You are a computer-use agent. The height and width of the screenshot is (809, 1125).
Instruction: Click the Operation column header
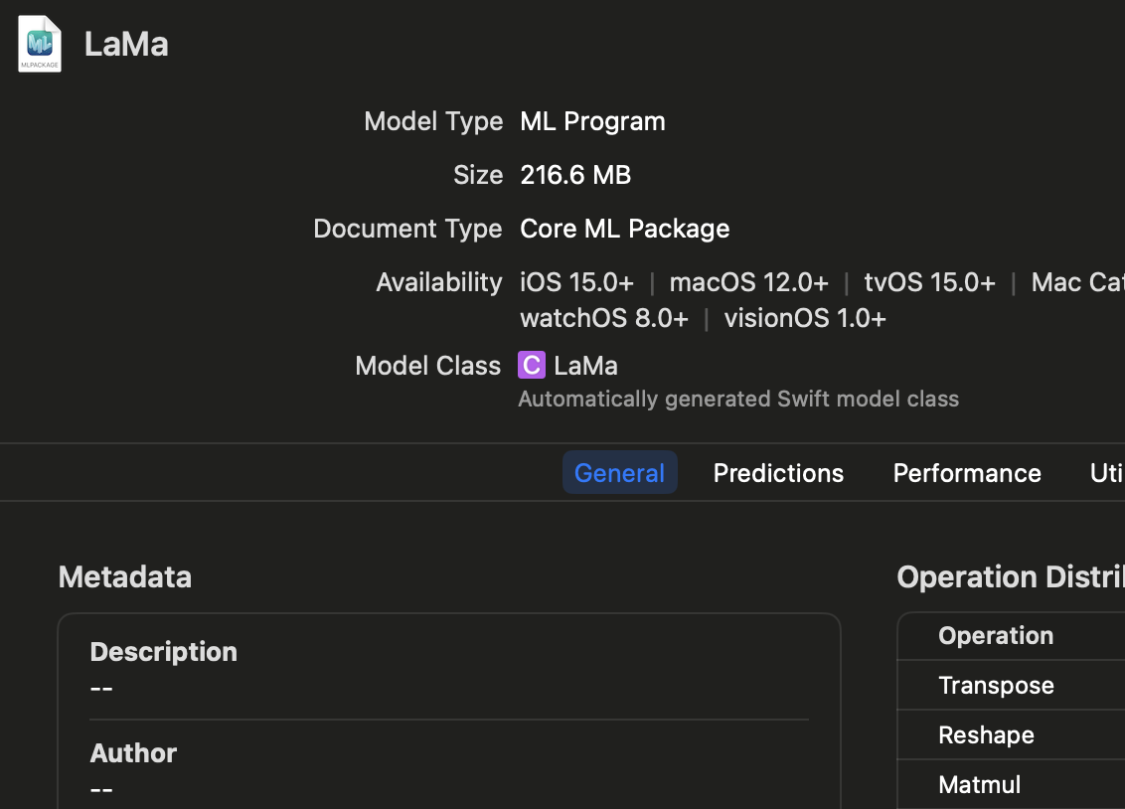pyautogui.click(x=995, y=636)
